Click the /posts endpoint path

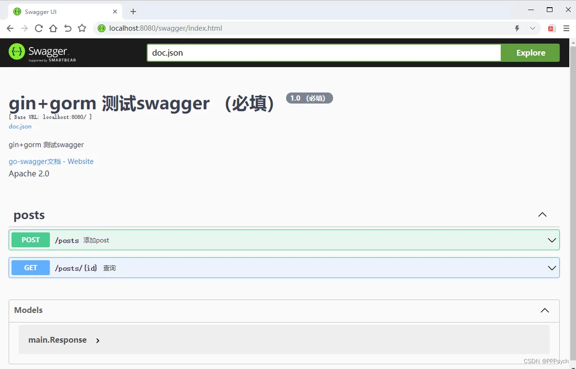(x=67, y=240)
